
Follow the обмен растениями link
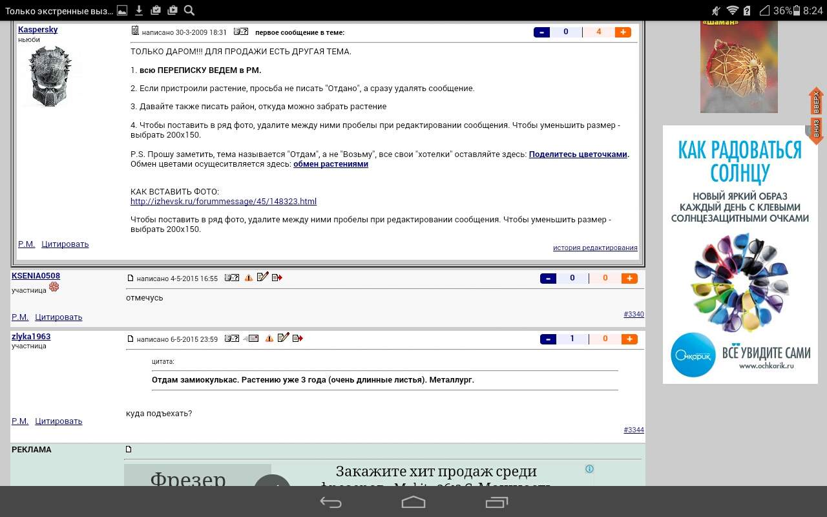click(x=331, y=164)
